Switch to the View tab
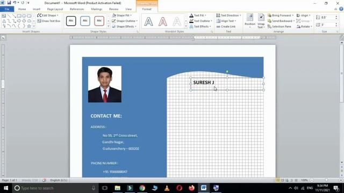The height and width of the screenshot is (193, 344). click(x=128, y=9)
